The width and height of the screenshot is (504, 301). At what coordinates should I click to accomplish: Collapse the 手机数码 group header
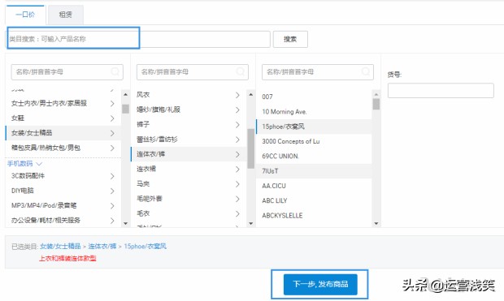(24, 164)
